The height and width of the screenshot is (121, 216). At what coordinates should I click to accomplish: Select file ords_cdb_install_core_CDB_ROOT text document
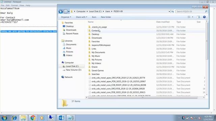[118, 85]
